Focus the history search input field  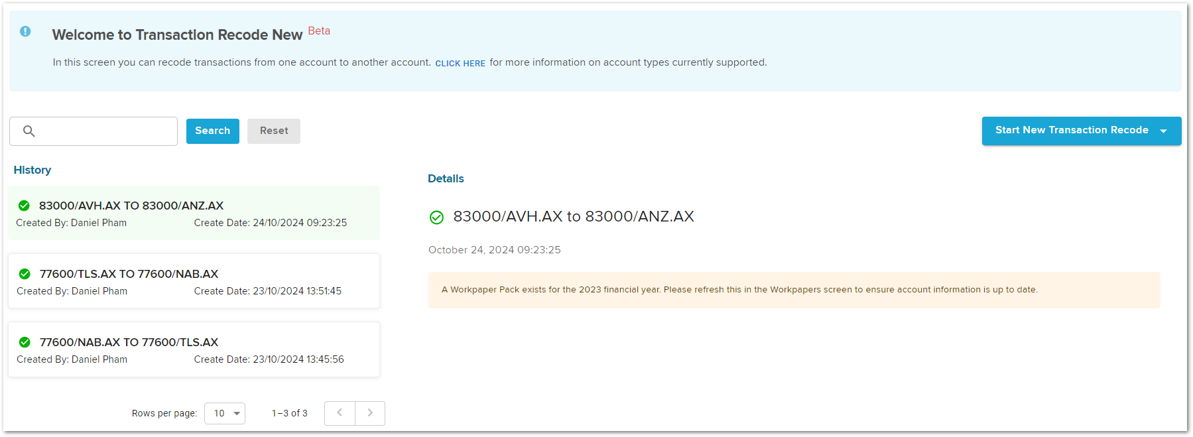tap(94, 131)
